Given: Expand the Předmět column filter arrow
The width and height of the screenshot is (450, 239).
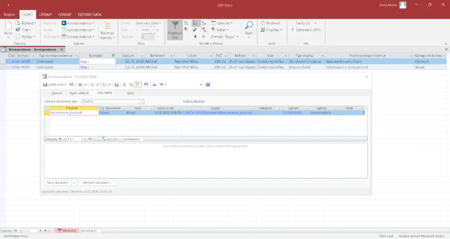Looking at the screenshot, I should coord(96,108).
